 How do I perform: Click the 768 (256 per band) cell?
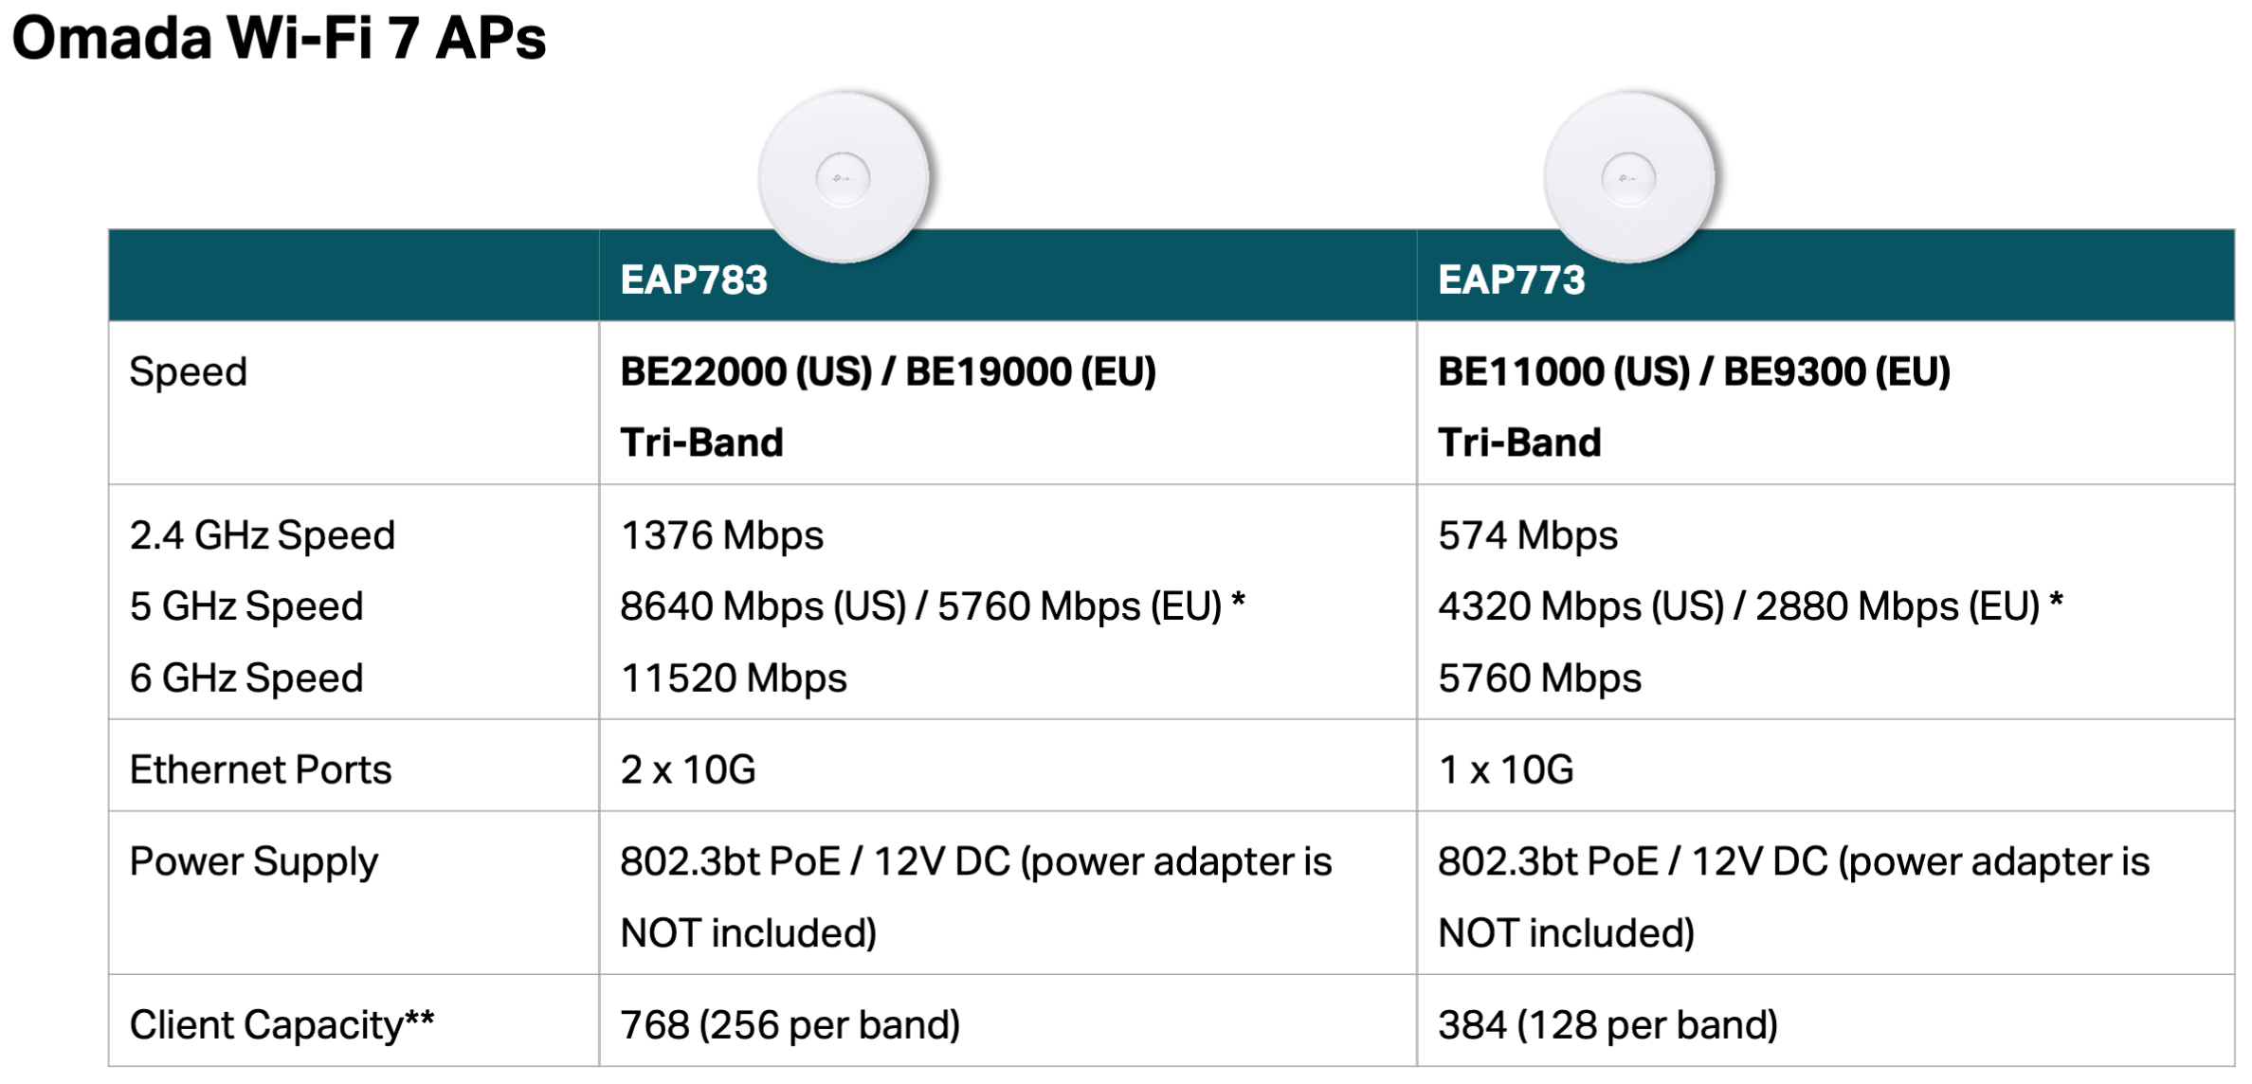pyautogui.click(x=790, y=1024)
